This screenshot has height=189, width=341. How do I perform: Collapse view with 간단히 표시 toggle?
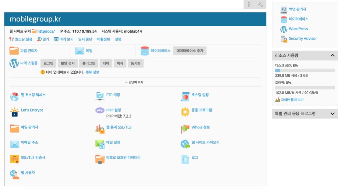point(134,82)
